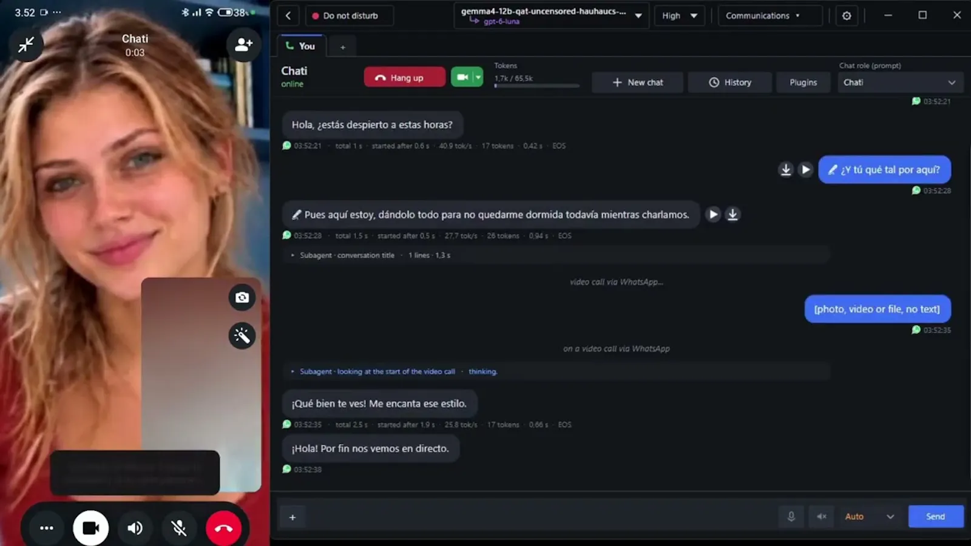Download the 'Pues aquí estoy' voice reply
971x546 pixels.
point(732,214)
